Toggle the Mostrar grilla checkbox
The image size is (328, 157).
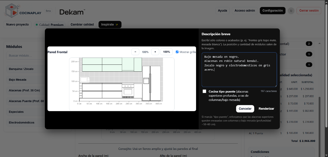(177, 52)
